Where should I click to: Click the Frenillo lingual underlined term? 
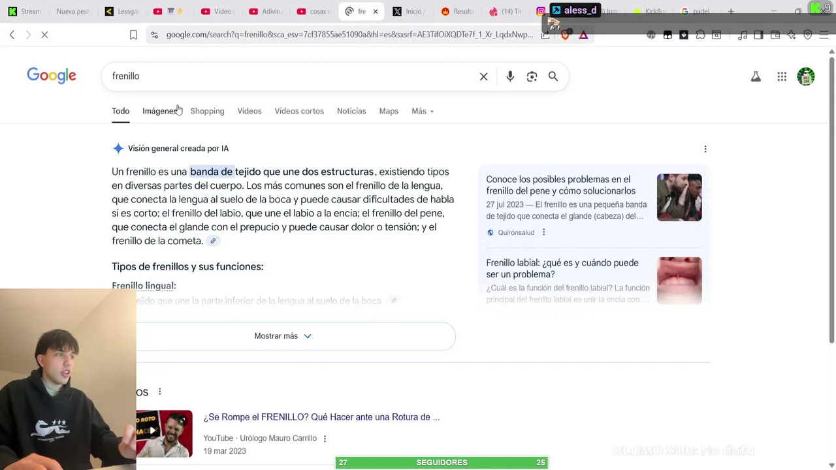point(144,286)
